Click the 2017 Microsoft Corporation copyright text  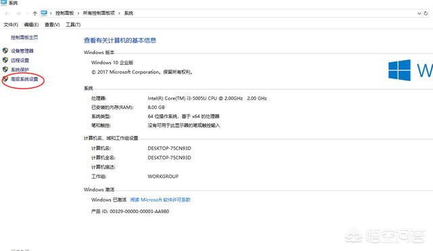click(142, 72)
